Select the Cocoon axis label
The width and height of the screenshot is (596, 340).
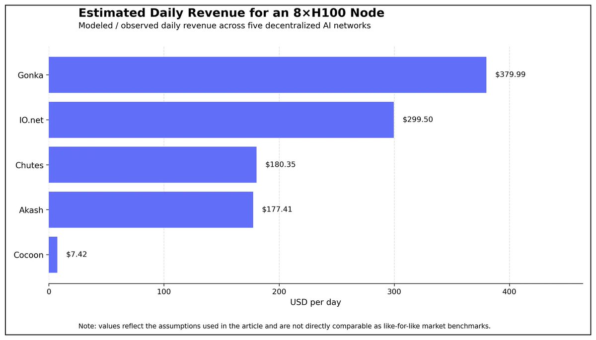click(x=29, y=255)
